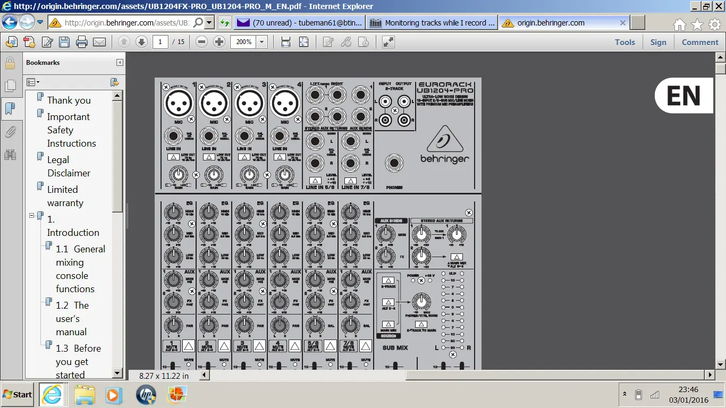Open the Sign pane
726x408 pixels.
(658, 42)
